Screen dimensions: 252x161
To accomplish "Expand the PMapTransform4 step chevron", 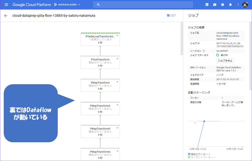I will 117,151.
